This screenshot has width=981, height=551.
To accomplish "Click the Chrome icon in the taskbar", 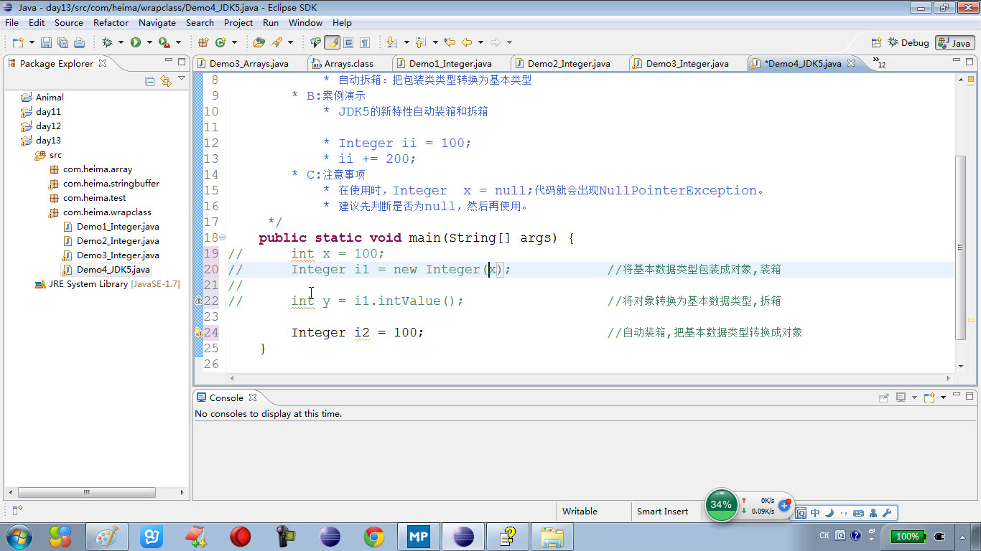I will (x=373, y=536).
